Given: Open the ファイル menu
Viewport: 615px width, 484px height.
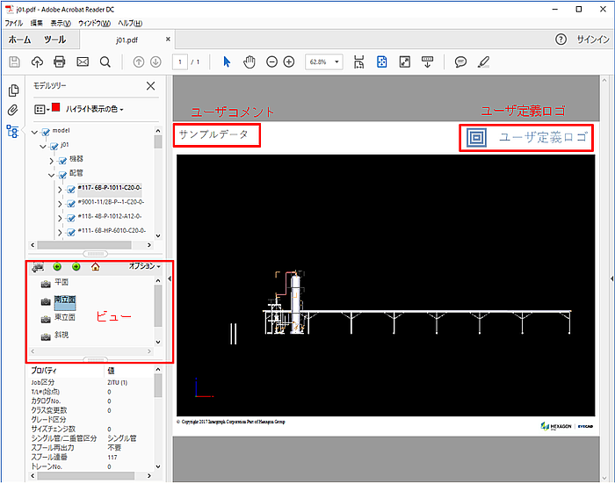Looking at the screenshot, I should pos(14,23).
